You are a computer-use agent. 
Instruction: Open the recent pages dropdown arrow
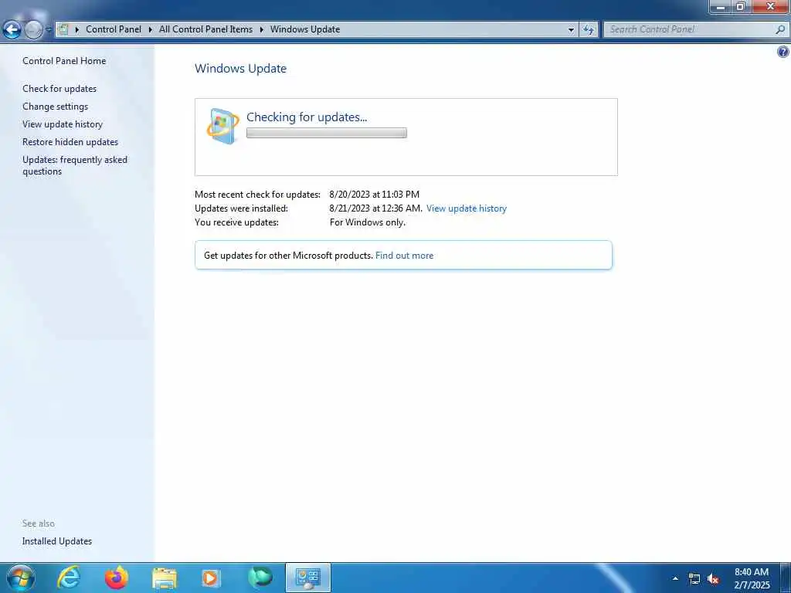click(x=48, y=30)
